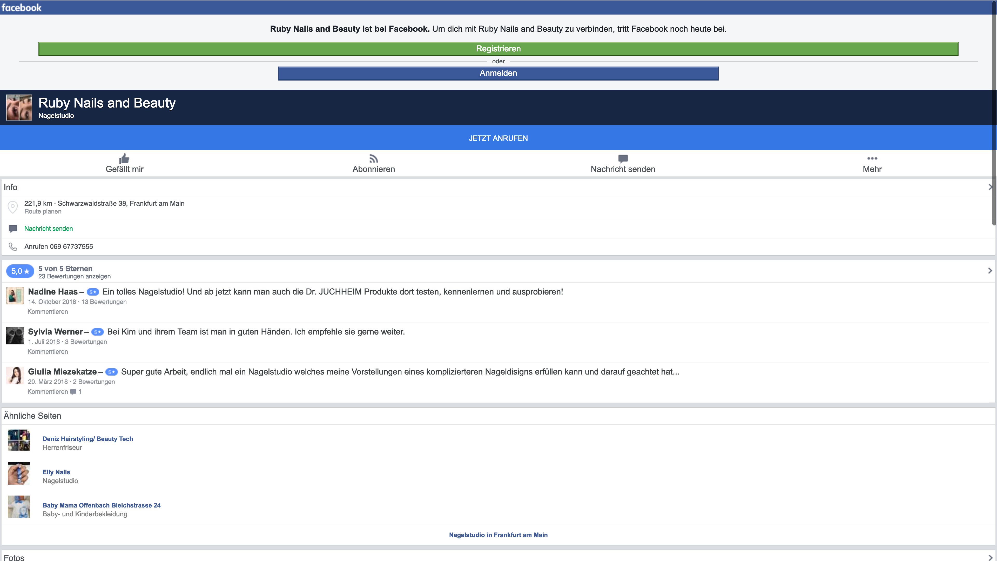Open Deniz Hairstyling/ Beauty Tech page link
The width and height of the screenshot is (997, 561).
point(87,439)
